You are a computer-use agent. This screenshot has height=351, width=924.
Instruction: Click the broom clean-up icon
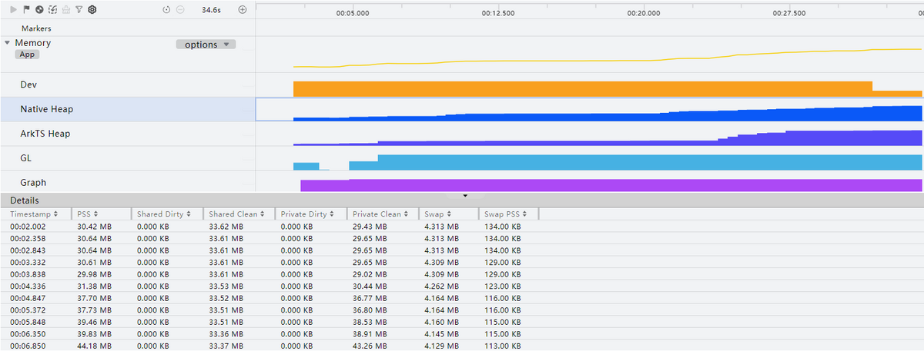tap(65, 10)
